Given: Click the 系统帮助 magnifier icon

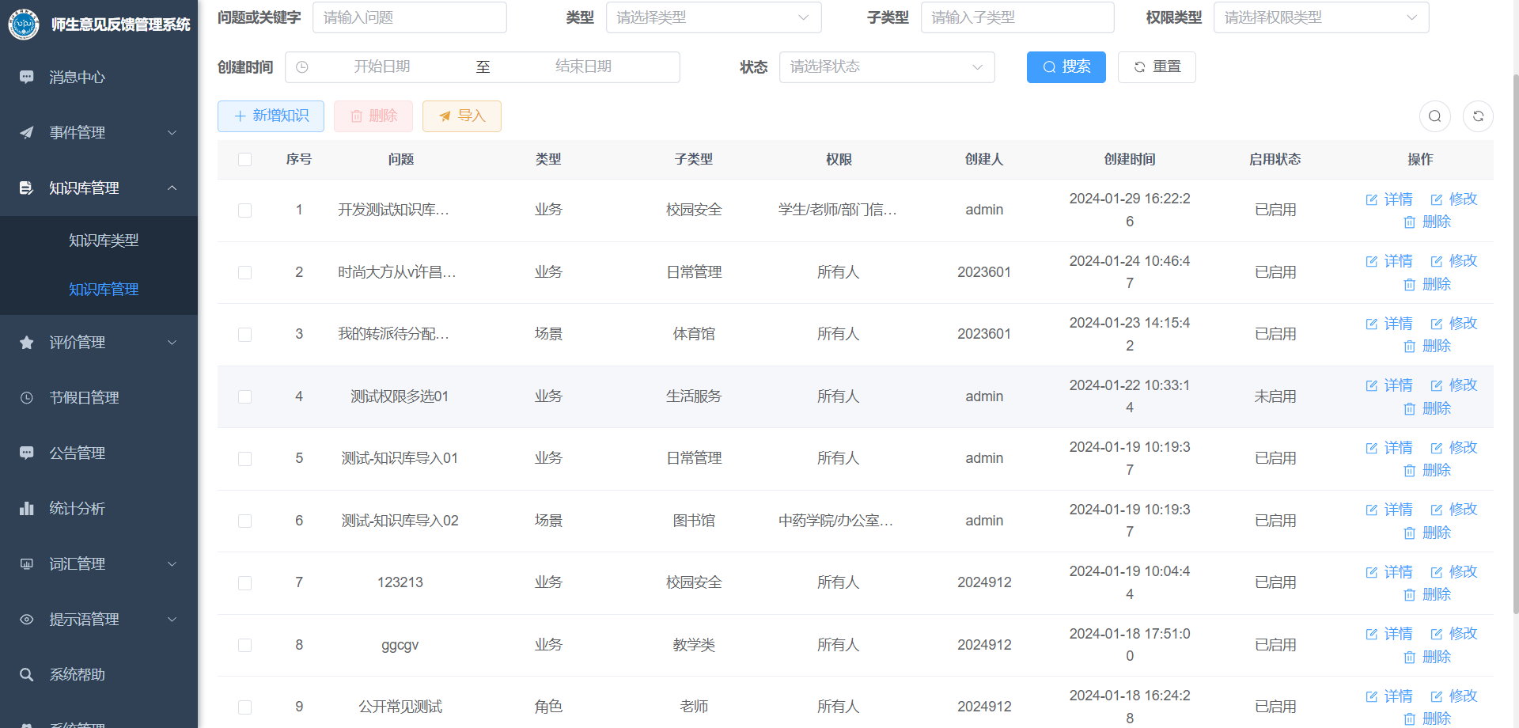Looking at the screenshot, I should coord(27,674).
